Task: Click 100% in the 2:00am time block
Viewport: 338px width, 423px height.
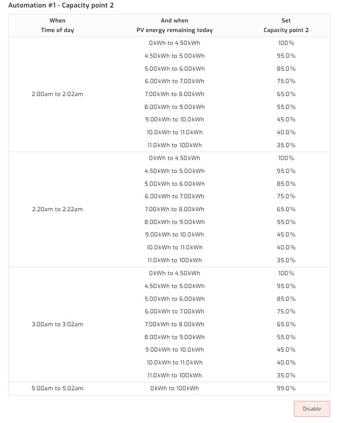Action: (286, 43)
